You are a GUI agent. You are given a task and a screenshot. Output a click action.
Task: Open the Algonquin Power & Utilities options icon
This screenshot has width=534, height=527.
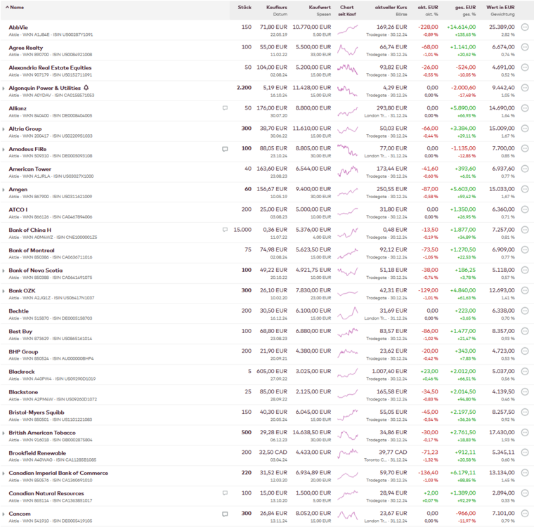pos(525,88)
